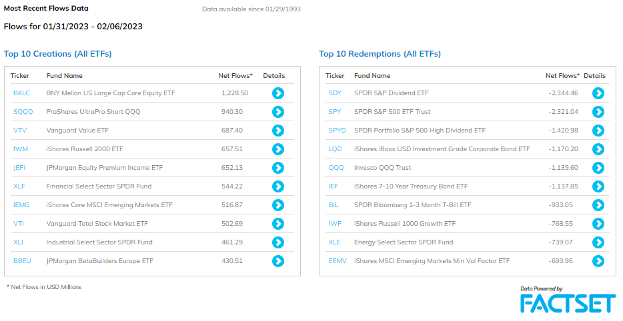This screenshot has width=623, height=321.
Task: Open the VTV ticker link
Action: (20, 131)
